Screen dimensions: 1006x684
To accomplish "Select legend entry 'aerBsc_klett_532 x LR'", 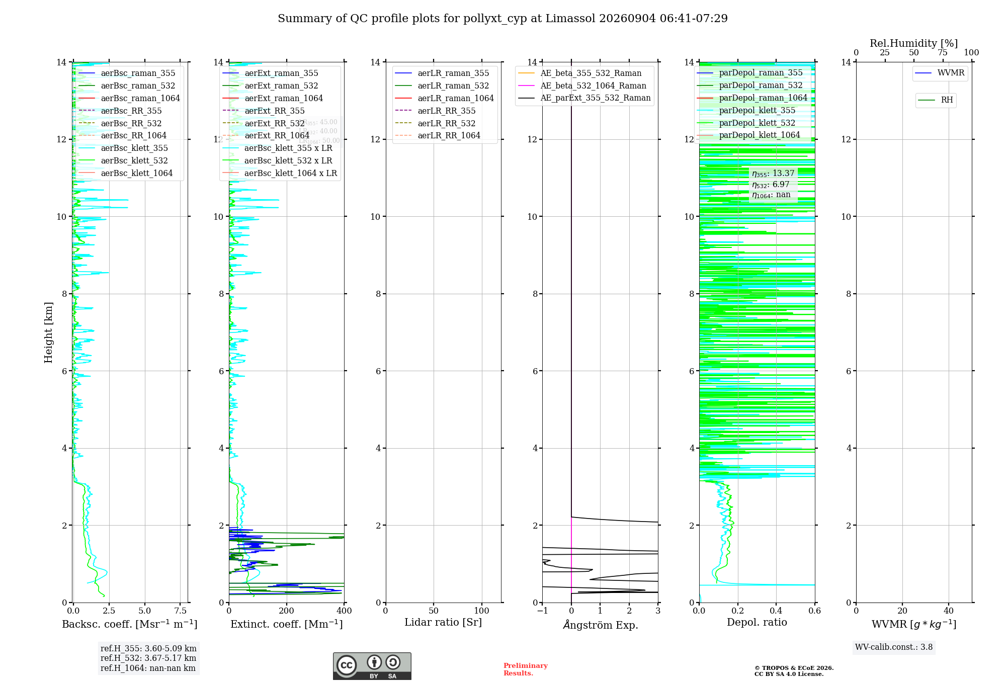I will [277, 161].
